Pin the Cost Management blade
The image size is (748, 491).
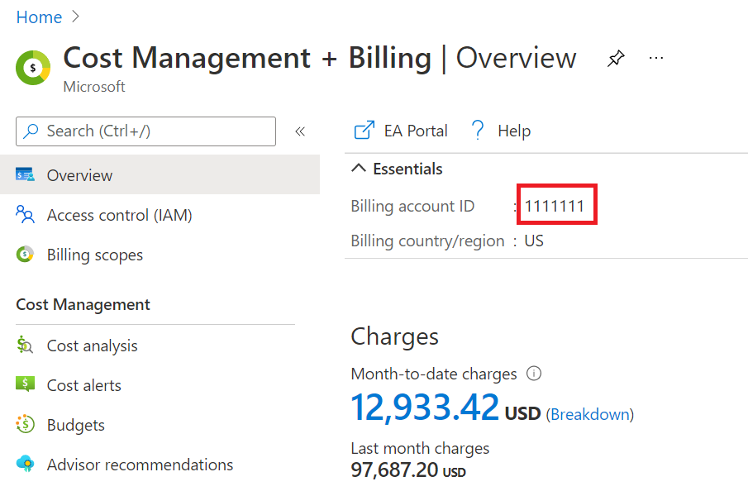pyautogui.click(x=616, y=58)
